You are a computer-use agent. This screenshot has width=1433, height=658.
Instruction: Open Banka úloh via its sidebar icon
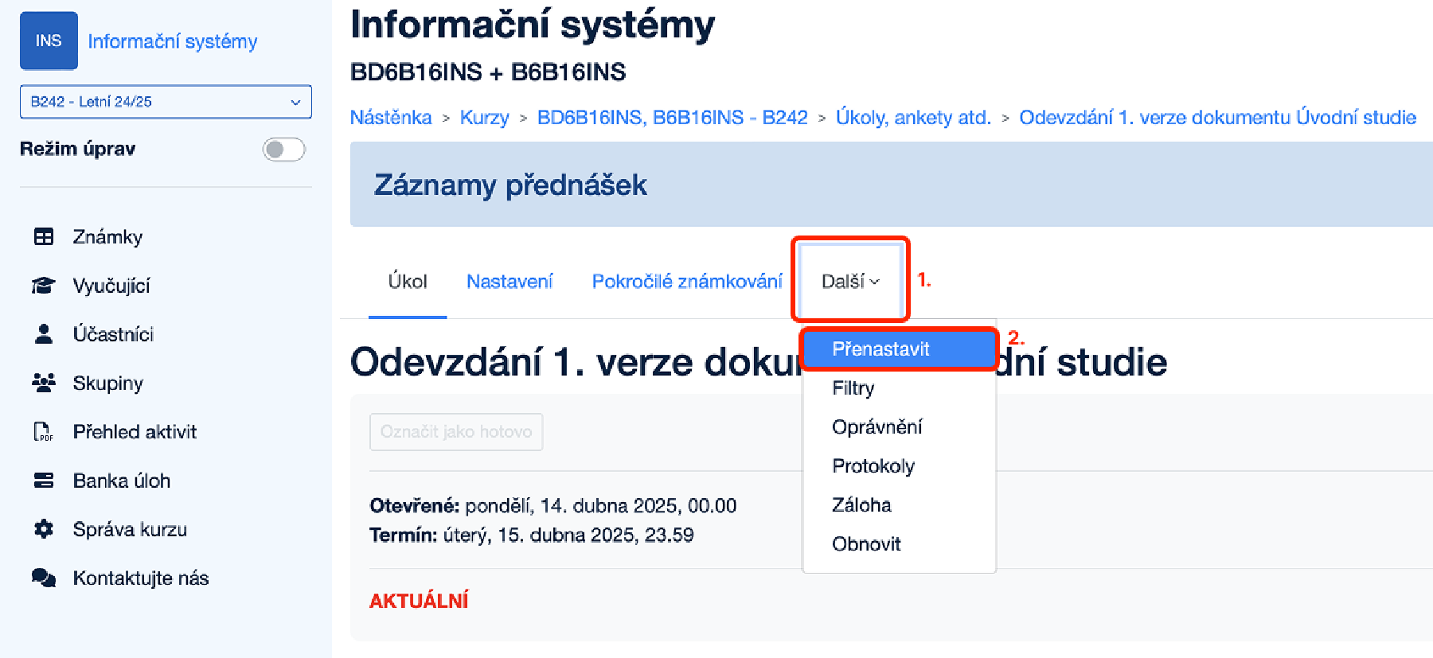pos(44,480)
